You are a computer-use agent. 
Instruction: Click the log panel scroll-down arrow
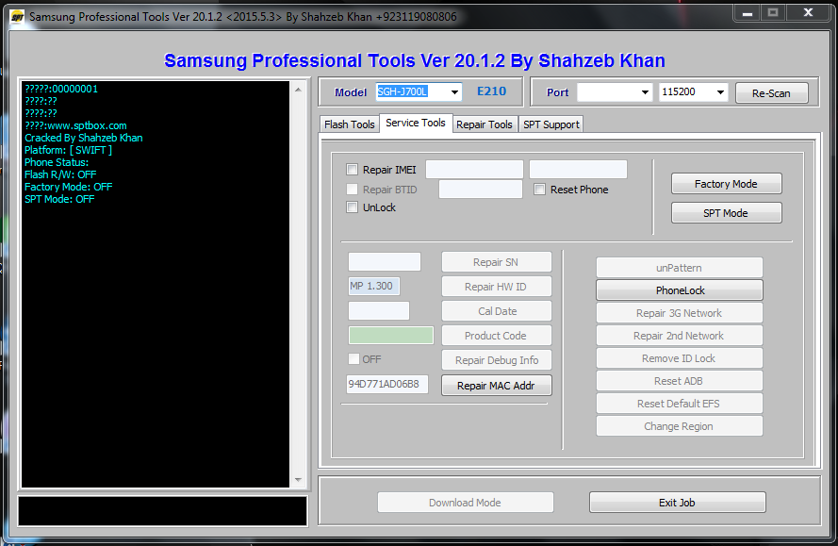click(298, 480)
